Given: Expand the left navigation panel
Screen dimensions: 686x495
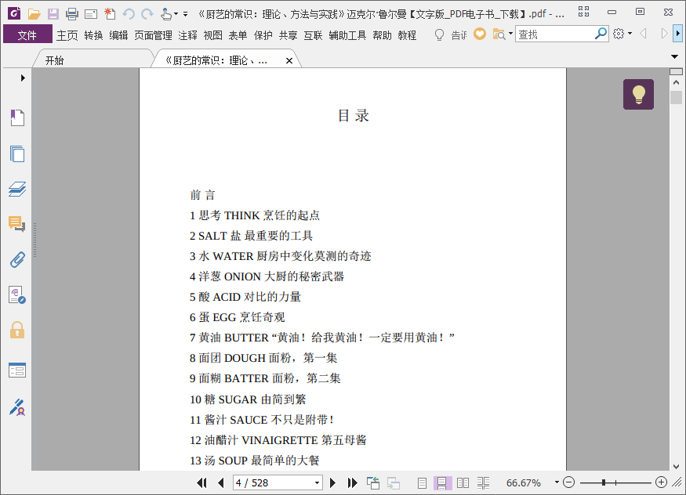Looking at the screenshot, I should coord(23,78).
